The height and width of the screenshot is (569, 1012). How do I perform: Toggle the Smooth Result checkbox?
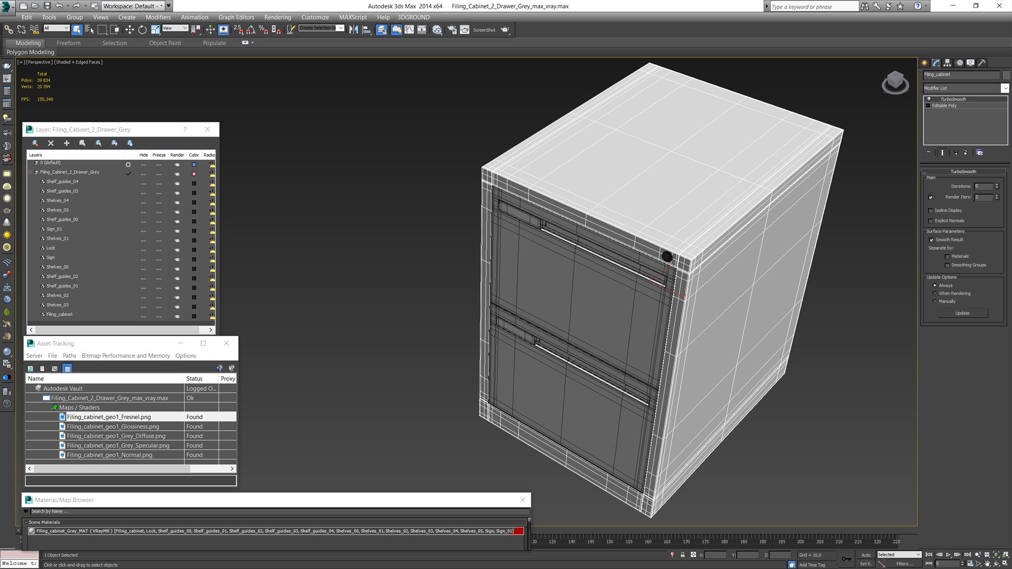coord(931,240)
